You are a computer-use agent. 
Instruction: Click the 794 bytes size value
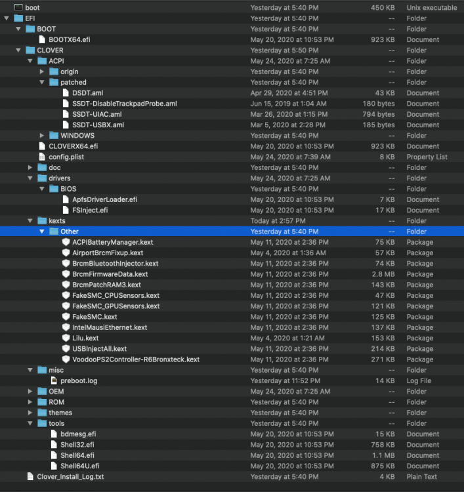click(x=379, y=114)
